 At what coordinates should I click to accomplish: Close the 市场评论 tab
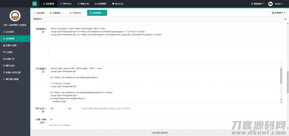pos(84,13)
